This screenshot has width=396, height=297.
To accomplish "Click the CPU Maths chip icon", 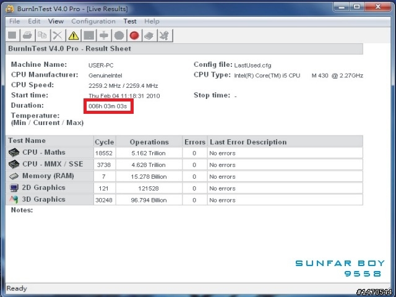I will [14, 153].
